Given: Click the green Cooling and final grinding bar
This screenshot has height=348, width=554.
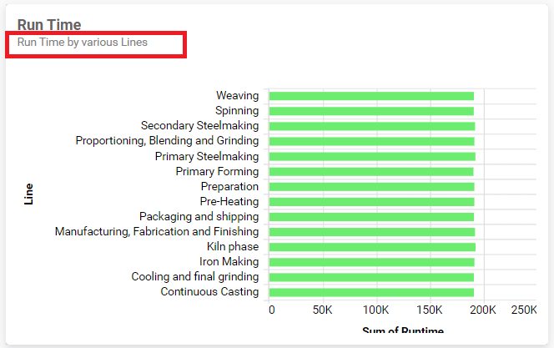Looking at the screenshot, I should [371, 277].
